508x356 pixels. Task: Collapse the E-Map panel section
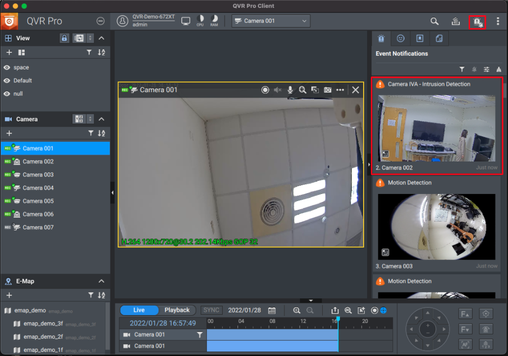coord(102,281)
